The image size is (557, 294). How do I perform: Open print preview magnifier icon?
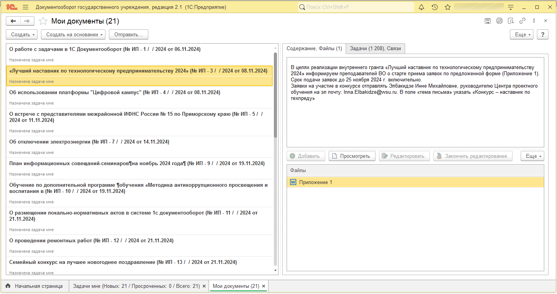point(511,21)
